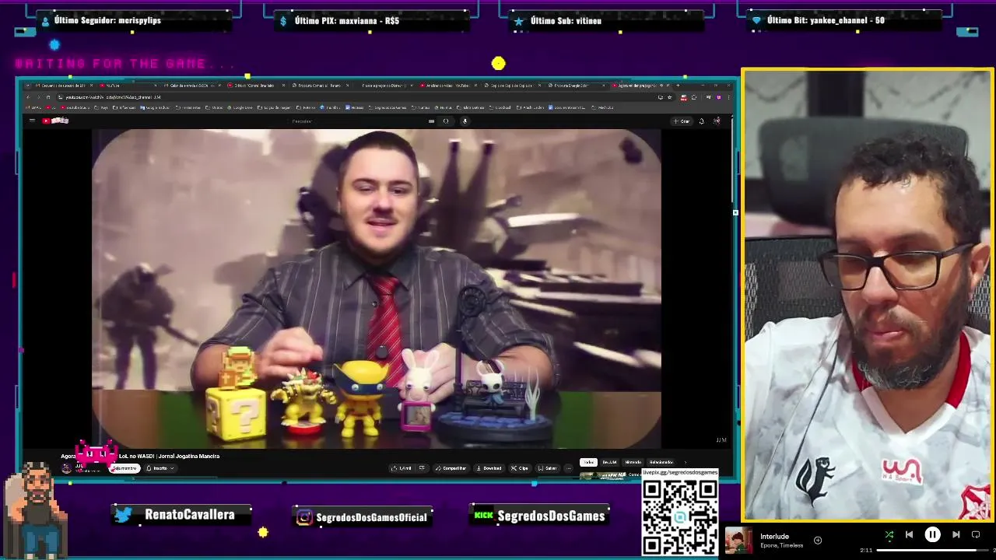
Task: Open the YouTube Criar button
Action: 682,121
